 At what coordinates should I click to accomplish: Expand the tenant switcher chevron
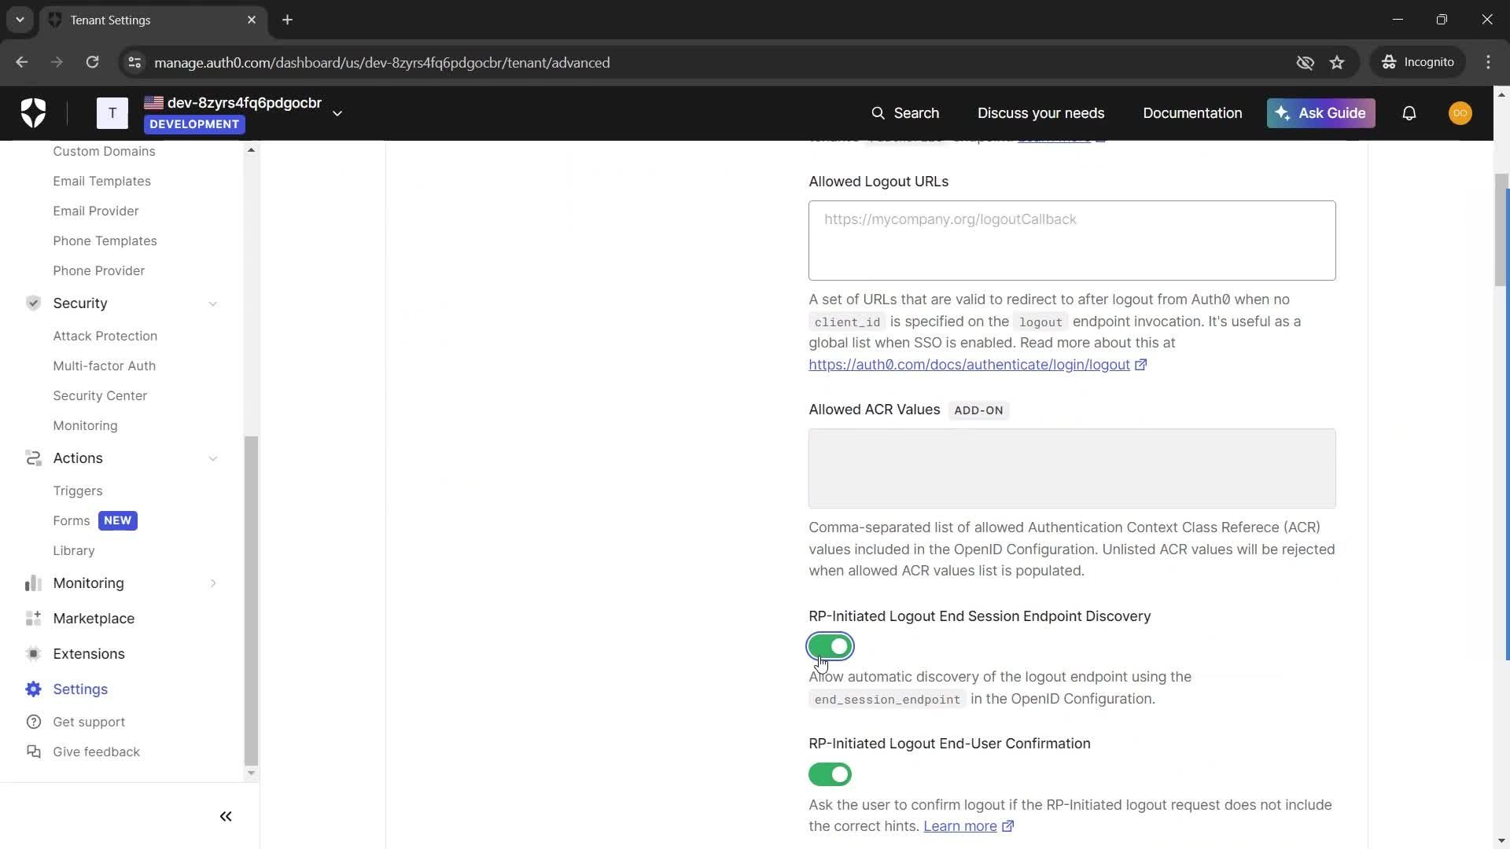pyautogui.click(x=337, y=113)
